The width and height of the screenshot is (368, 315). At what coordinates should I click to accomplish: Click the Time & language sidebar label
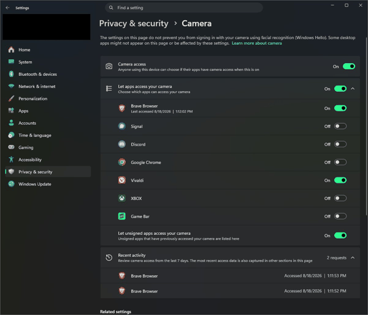pos(35,135)
